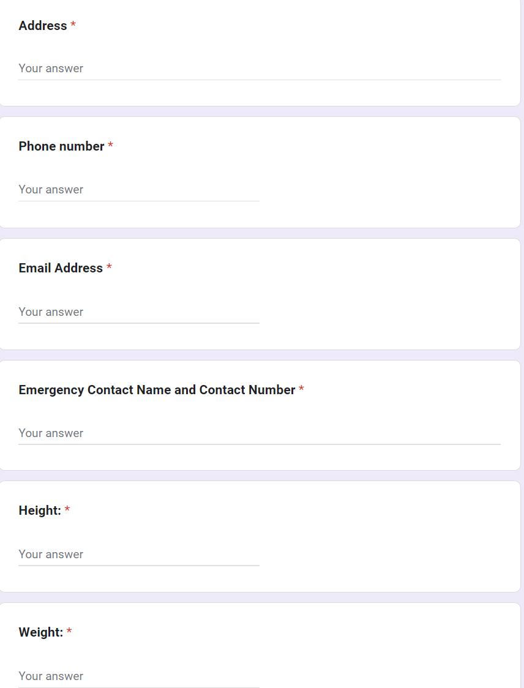The height and width of the screenshot is (688, 524).
Task: Click the Emergency Contact answer field
Action: pyautogui.click(x=259, y=433)
